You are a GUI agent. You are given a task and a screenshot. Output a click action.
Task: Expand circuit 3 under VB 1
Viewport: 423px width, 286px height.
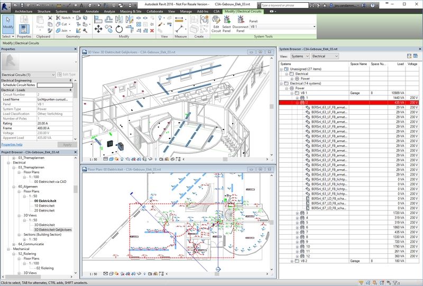pyautogui.click(x=297, y=213)
